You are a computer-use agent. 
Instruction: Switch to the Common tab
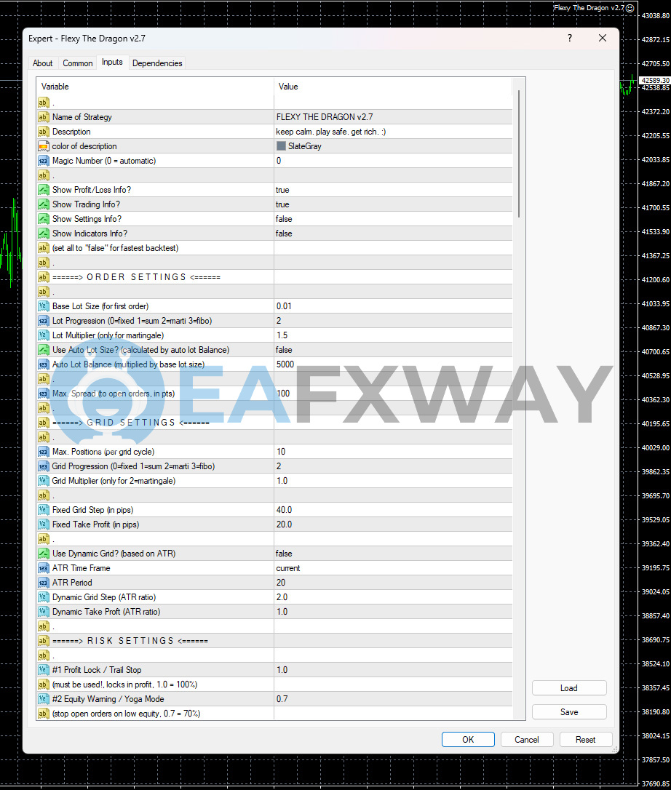pos(77,63)
